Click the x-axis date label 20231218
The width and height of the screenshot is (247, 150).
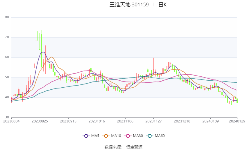(x=182, y=121)
